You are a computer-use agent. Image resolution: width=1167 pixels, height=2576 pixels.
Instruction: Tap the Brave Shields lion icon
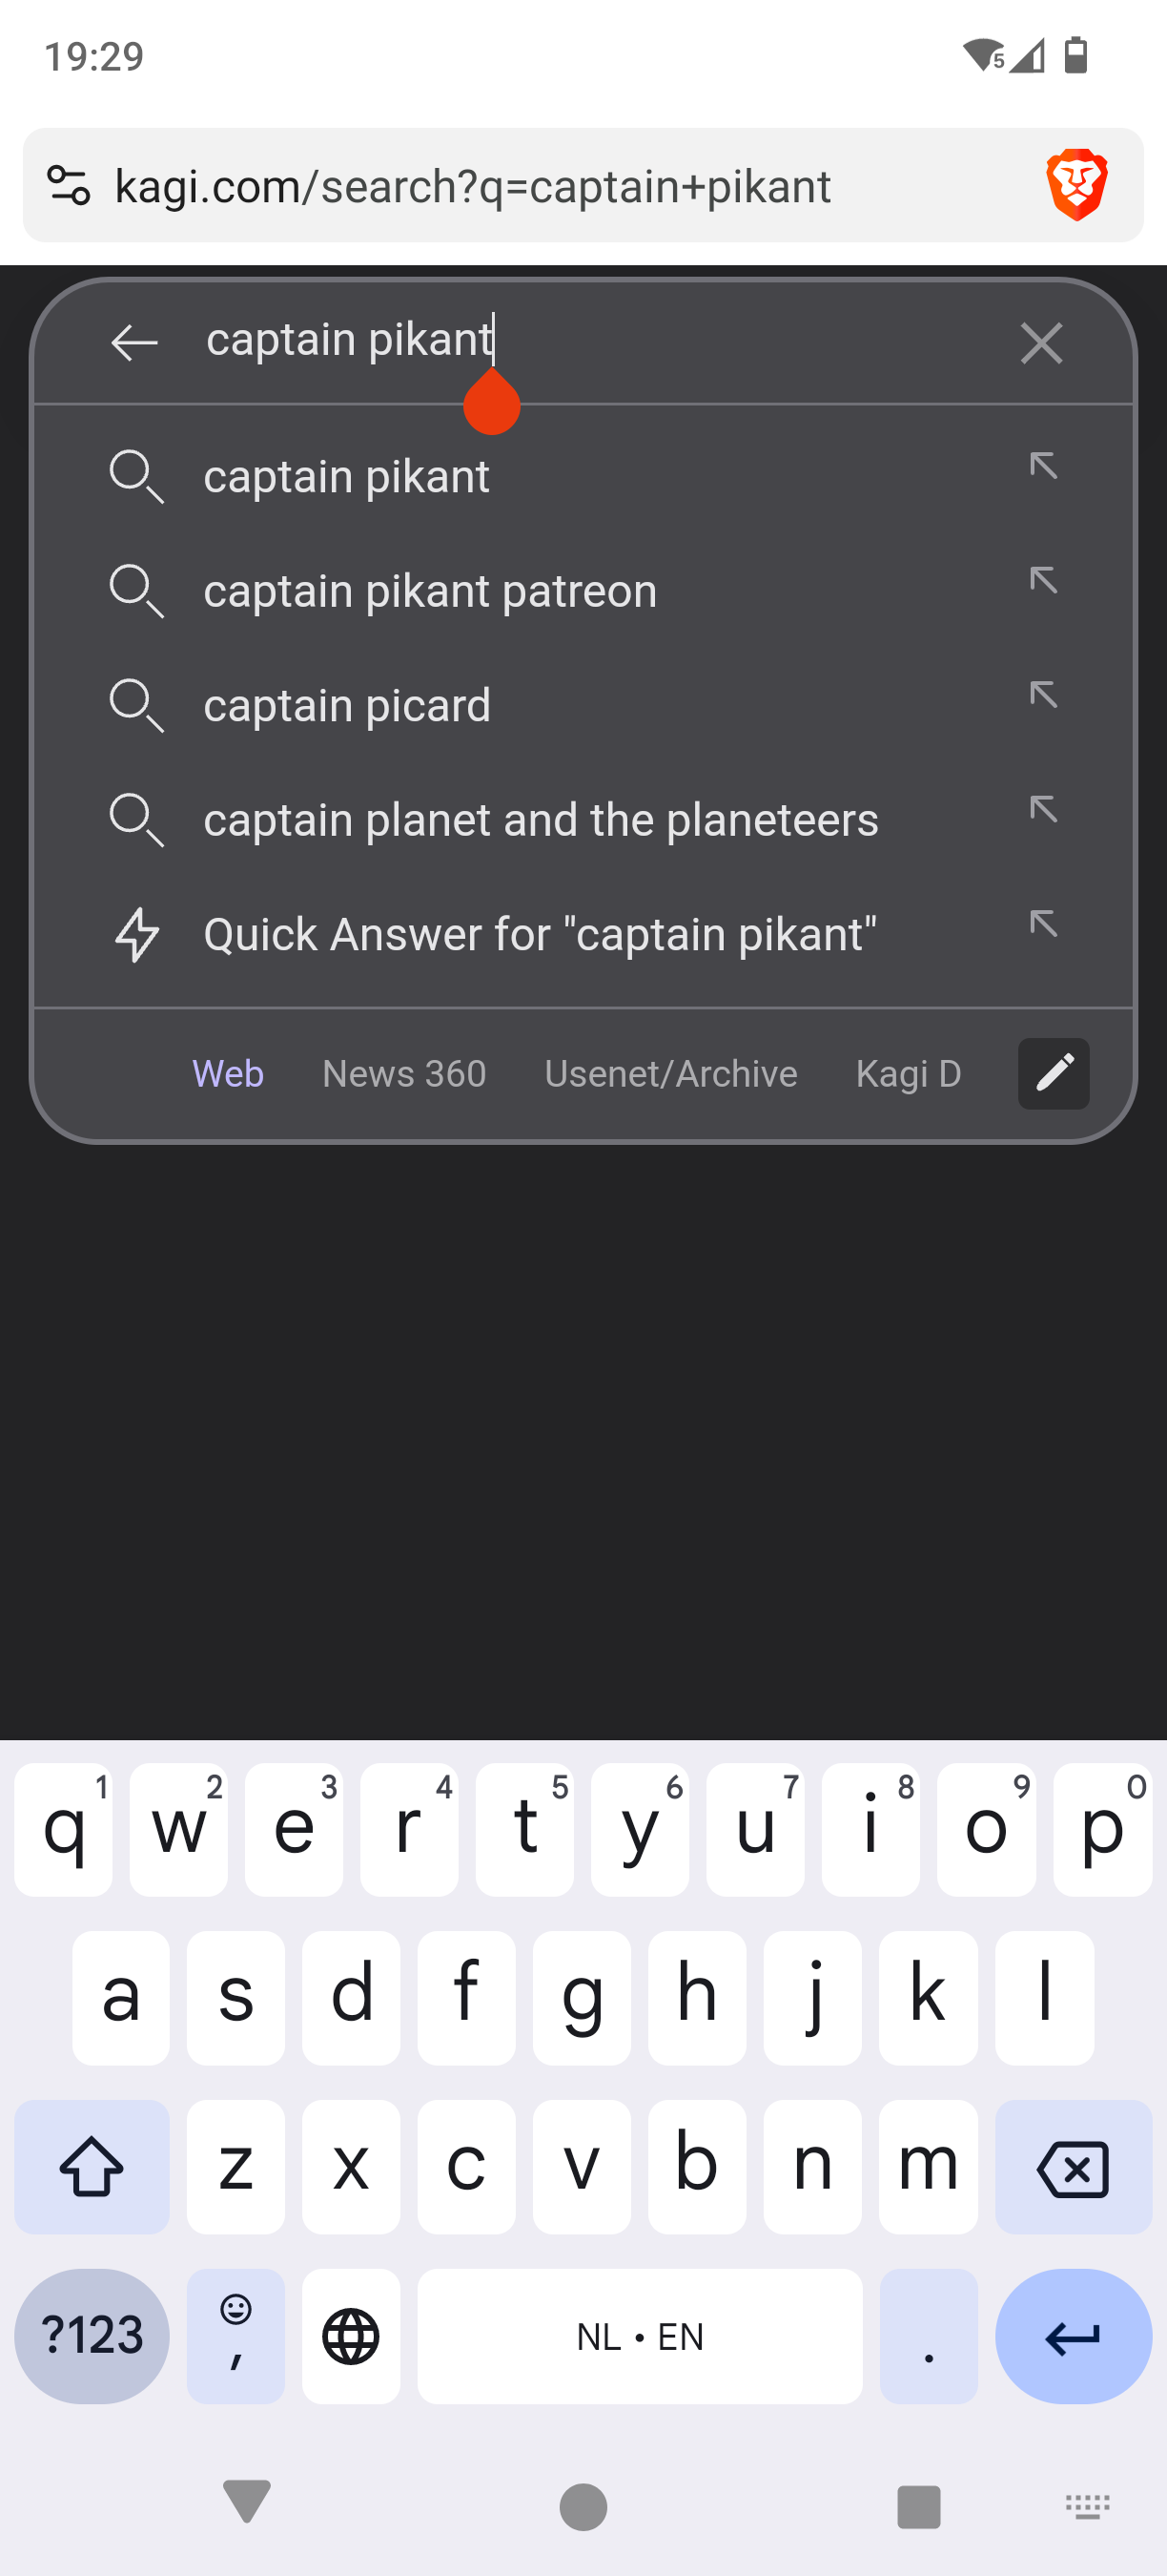pos(1076,185)
